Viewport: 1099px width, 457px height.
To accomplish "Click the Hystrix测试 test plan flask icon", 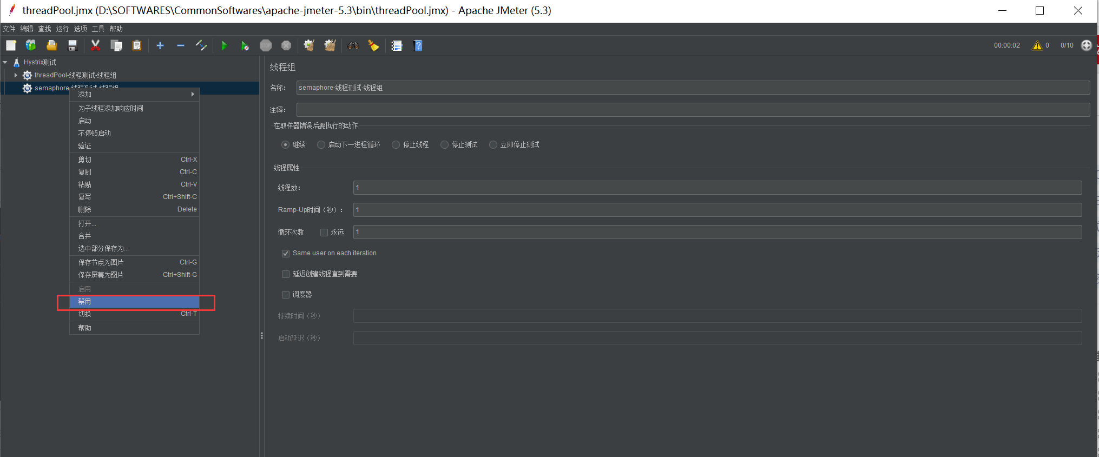I will tap(17, 62).
